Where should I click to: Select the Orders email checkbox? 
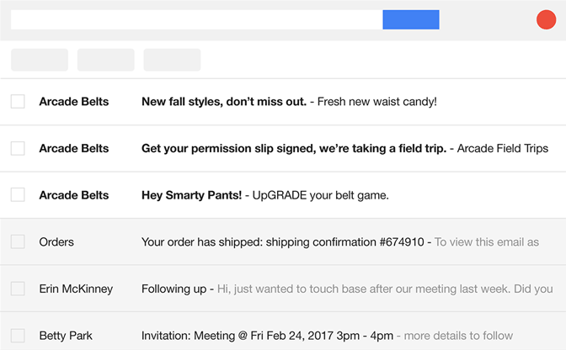click(18, 242)
